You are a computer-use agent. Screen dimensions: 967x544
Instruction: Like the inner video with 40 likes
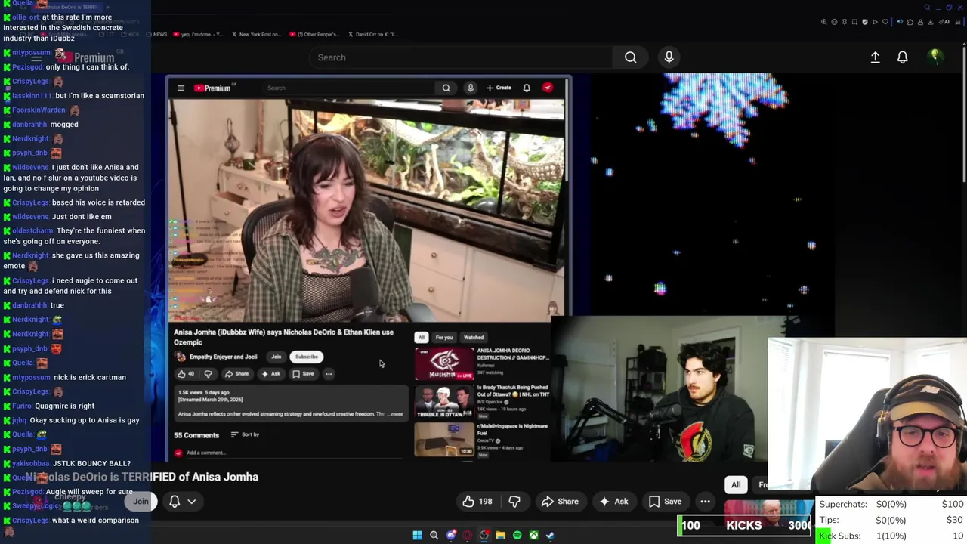186,374
